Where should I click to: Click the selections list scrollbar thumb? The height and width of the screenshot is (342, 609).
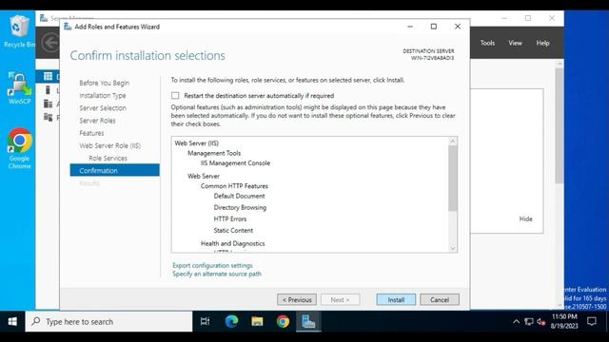pos(453,179)
